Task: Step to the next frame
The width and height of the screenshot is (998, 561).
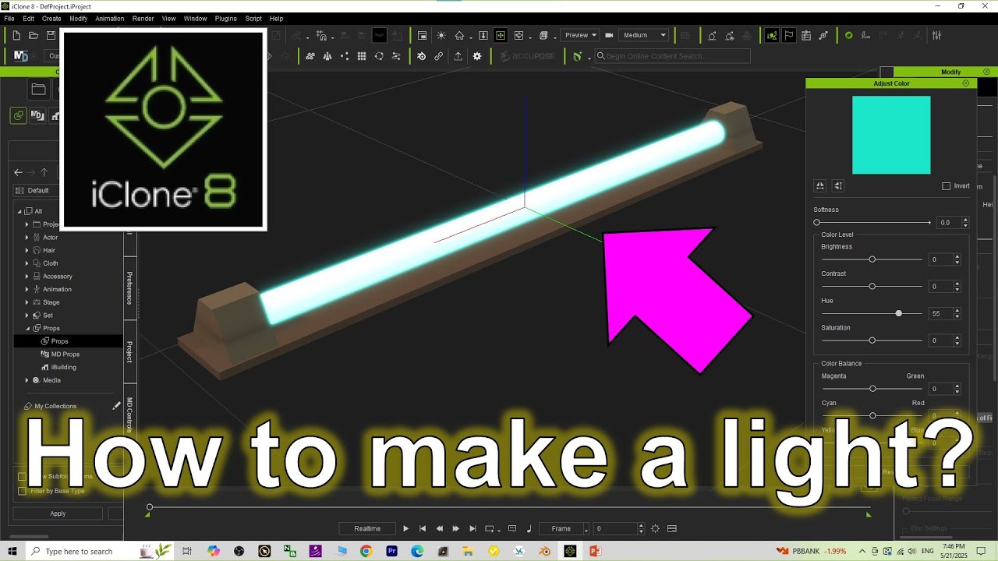Action: [456, 528]
